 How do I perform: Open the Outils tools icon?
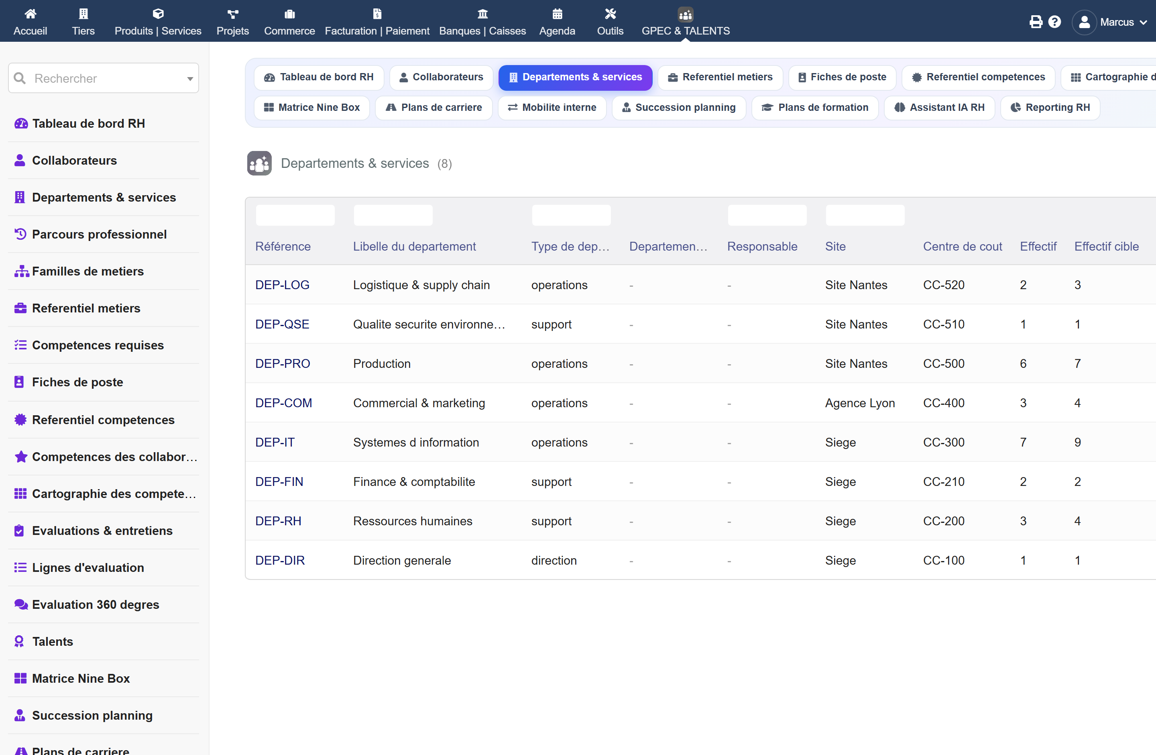(610, 14)
